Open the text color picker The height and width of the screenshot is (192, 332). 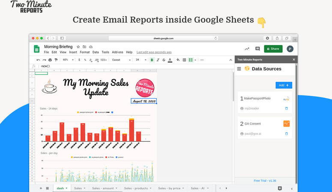point(170,60)
